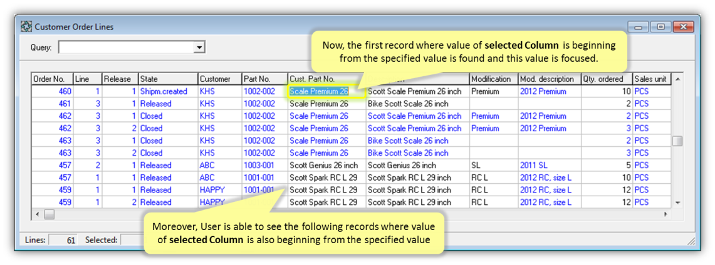Click the Sales unit column header

(652, 79)
